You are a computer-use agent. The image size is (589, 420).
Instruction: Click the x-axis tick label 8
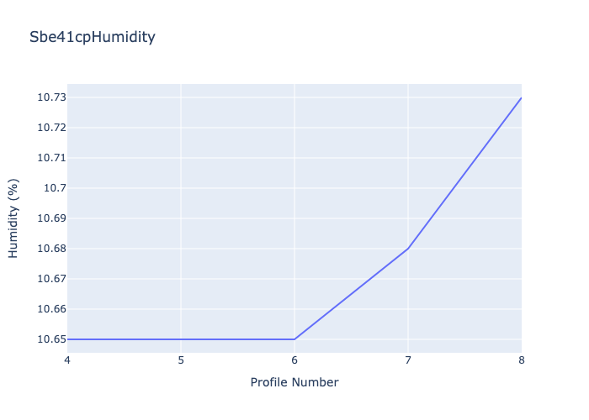(x=522, y=360)
